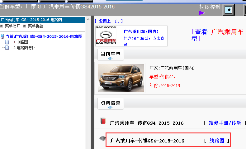246x149 pixels.
Task: Open the 1 电路图 tree item
Action: click(x=21, y=42)
